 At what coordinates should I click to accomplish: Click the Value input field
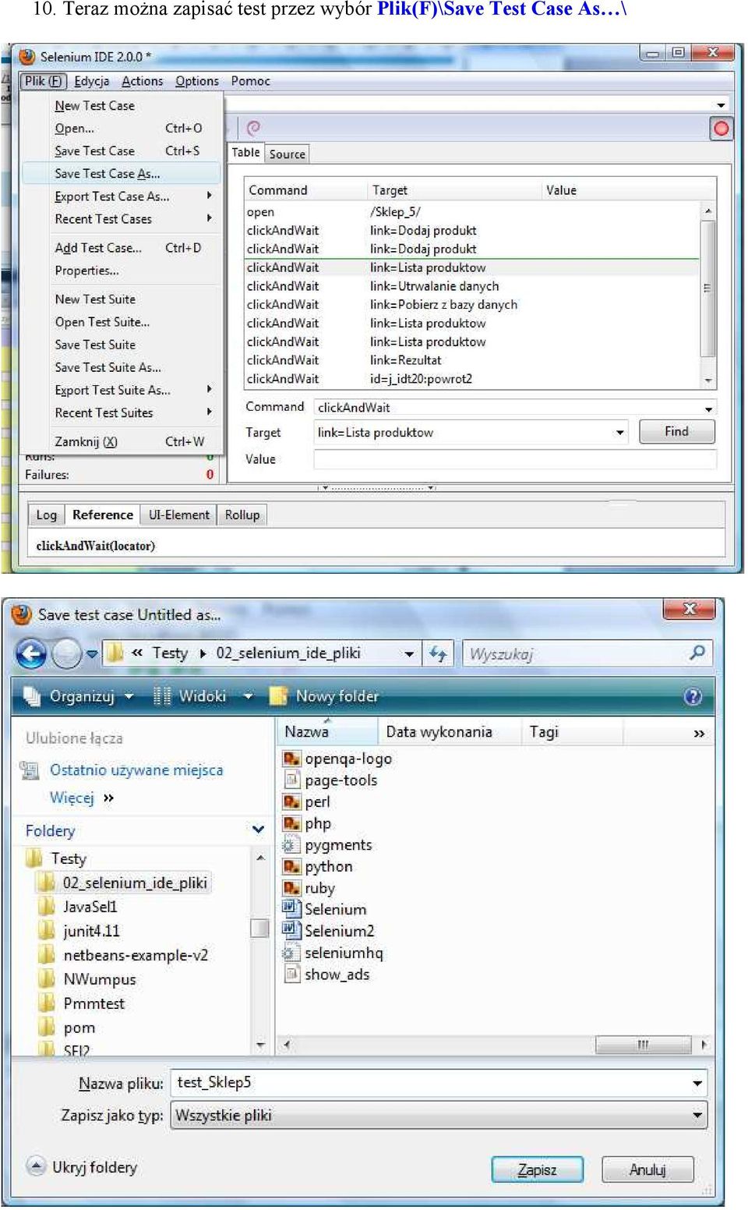pos(515,459)
